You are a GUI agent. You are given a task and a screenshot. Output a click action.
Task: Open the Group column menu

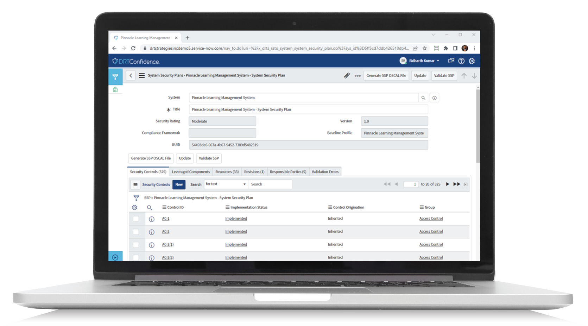(x=422, y=207)
